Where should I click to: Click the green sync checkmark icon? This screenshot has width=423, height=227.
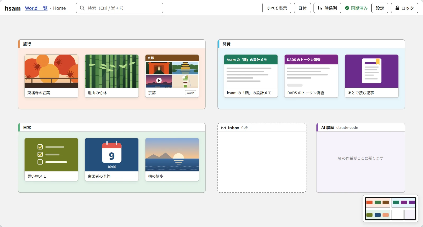tap(347, 8)
